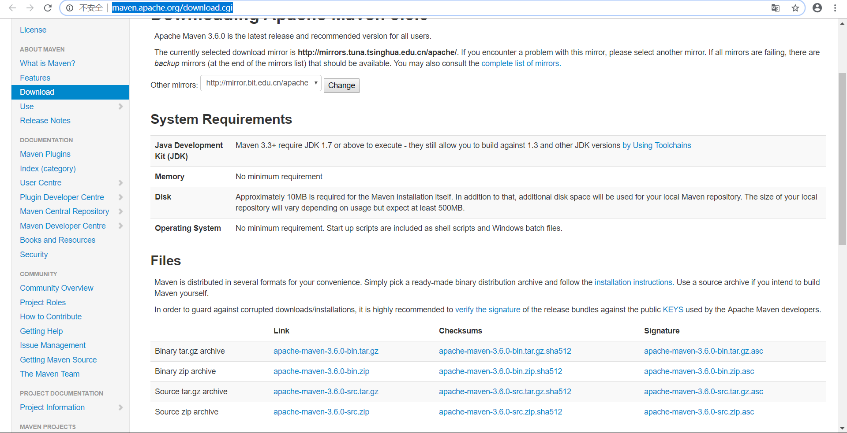The image size is (847, 433).
Task: Open the translate page icon
Action: click(775, 8)
